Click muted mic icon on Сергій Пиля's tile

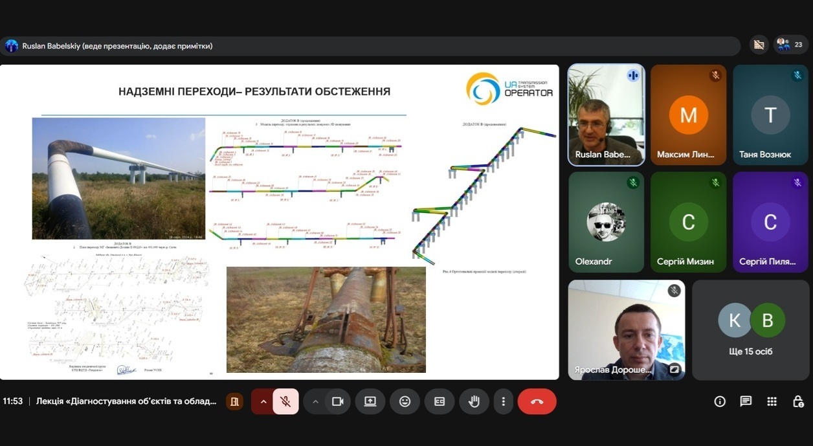(797, 183)
